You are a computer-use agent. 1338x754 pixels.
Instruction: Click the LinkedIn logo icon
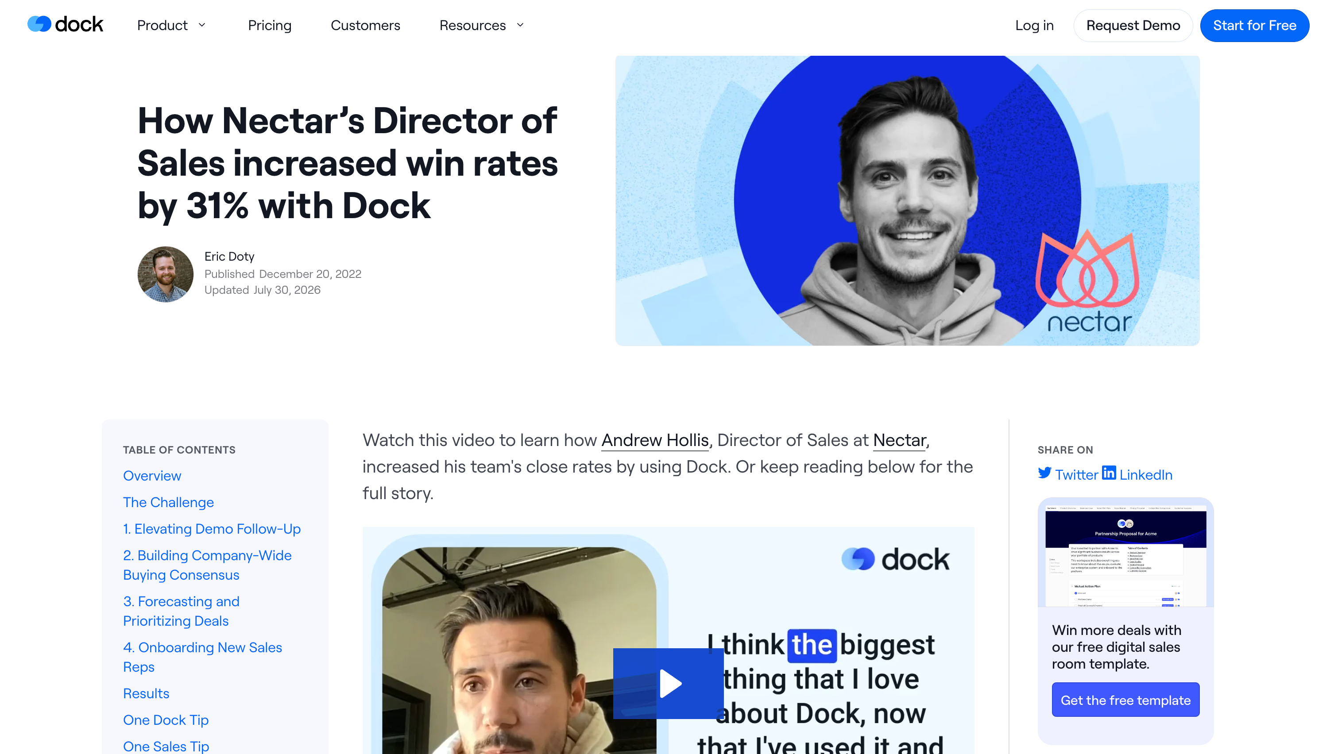1108,473
